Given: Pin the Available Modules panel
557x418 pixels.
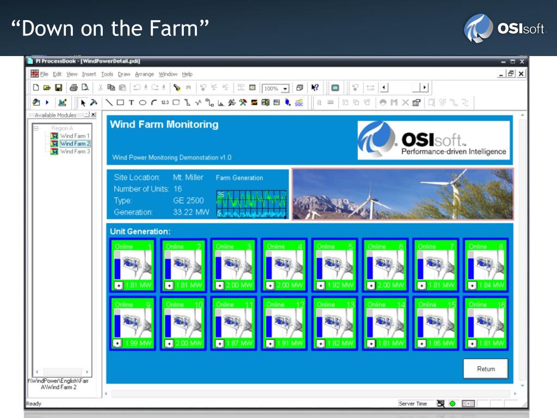Looking at the screenshot, I should tap(86, 114).
